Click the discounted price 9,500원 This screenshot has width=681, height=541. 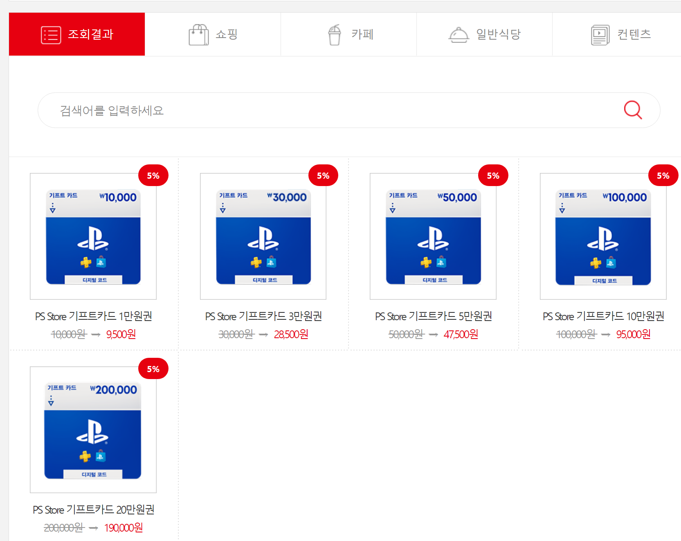click(x=121, y=334)
